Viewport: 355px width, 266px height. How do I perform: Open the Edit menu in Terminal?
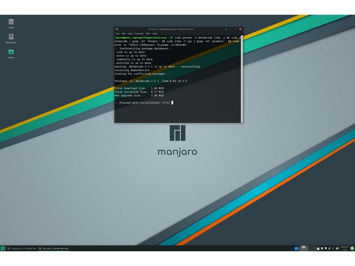click(x=124, y=34)
